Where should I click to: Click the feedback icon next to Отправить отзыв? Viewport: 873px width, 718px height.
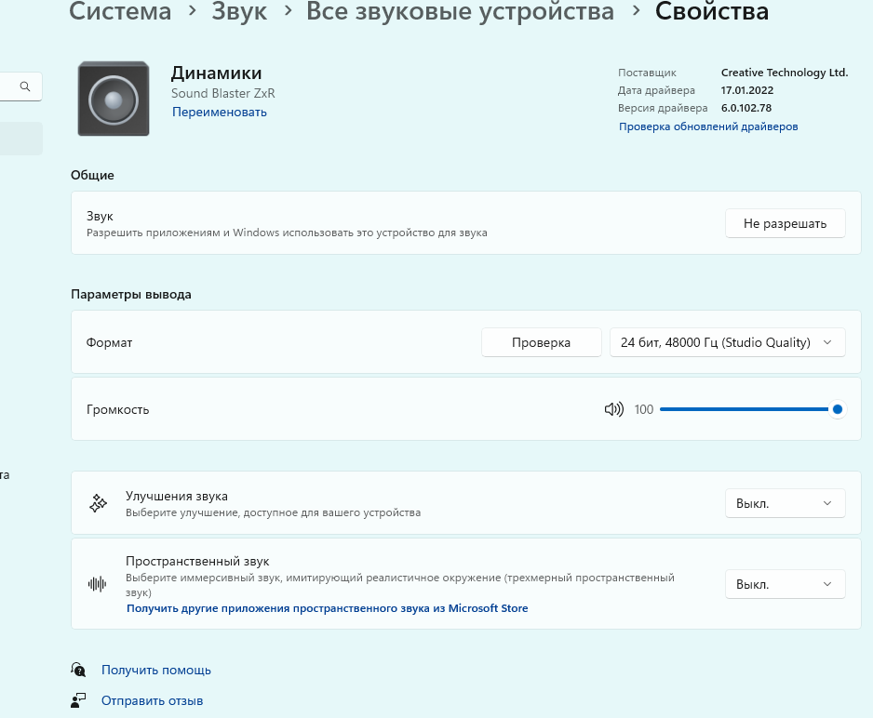pyautogui.click(x=79, y=700)
